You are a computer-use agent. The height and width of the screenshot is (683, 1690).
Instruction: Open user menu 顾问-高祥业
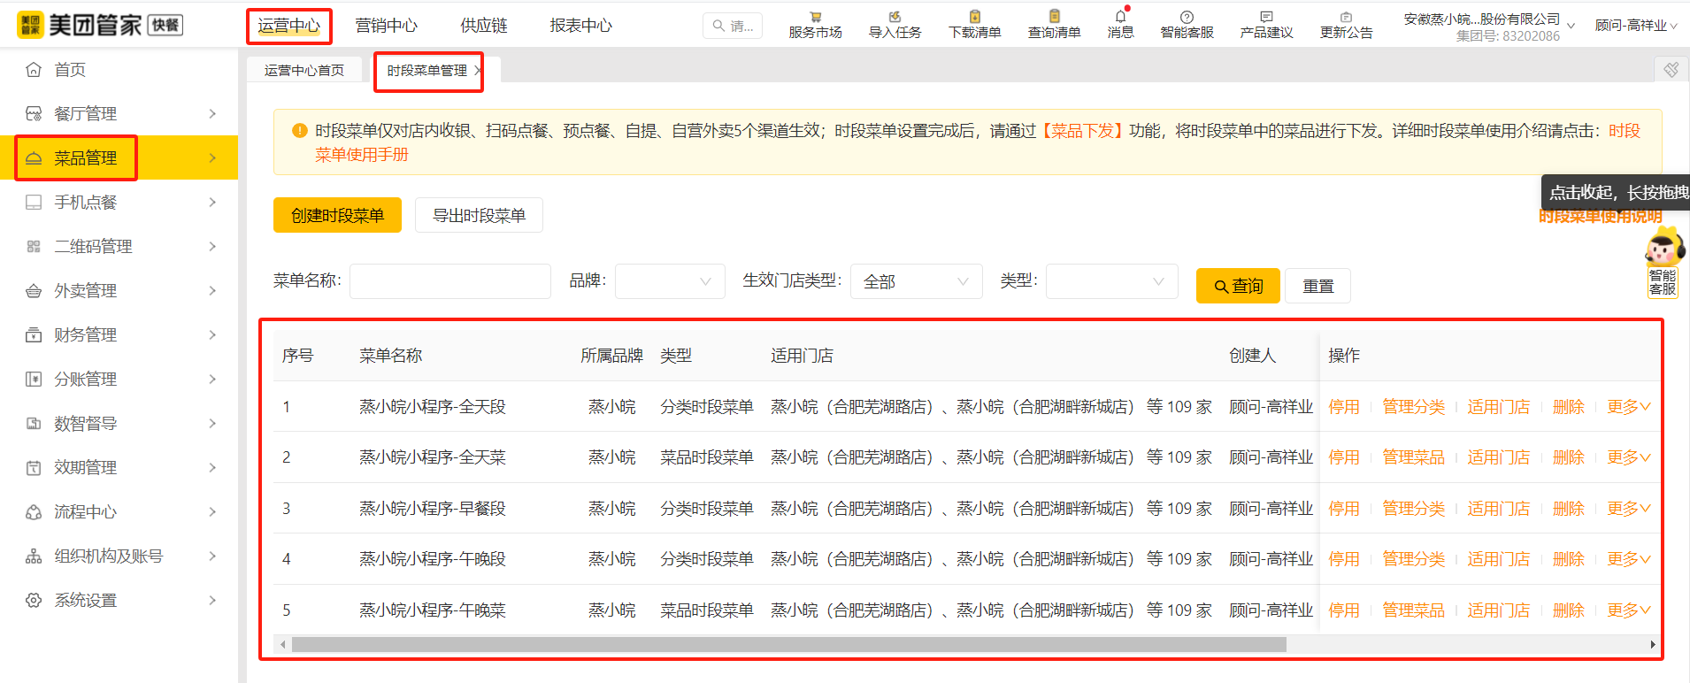(1636, 26)
